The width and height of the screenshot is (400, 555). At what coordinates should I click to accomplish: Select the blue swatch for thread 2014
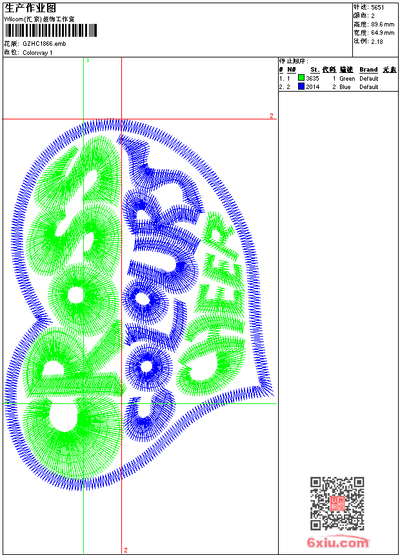(301, 86)
